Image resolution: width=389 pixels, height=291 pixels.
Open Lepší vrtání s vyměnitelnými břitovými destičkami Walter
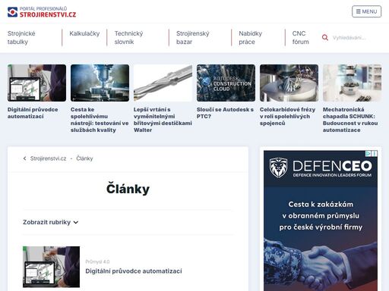(x=163, y=120)
